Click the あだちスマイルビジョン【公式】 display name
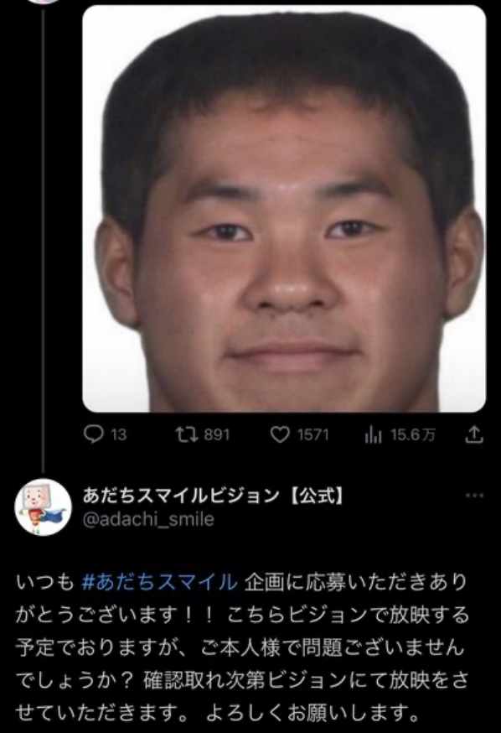 (x=214, y=496)
